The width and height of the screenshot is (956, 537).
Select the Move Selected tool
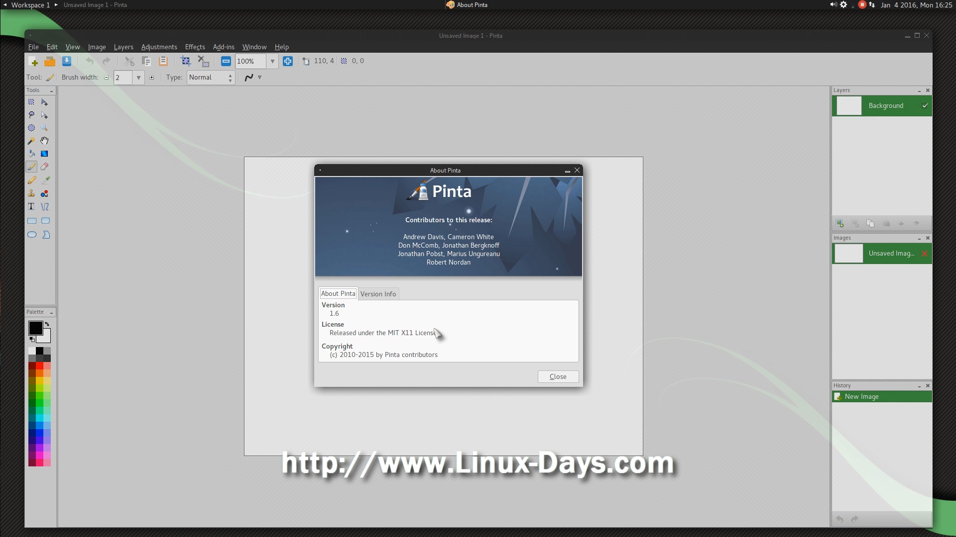point(45,102)
